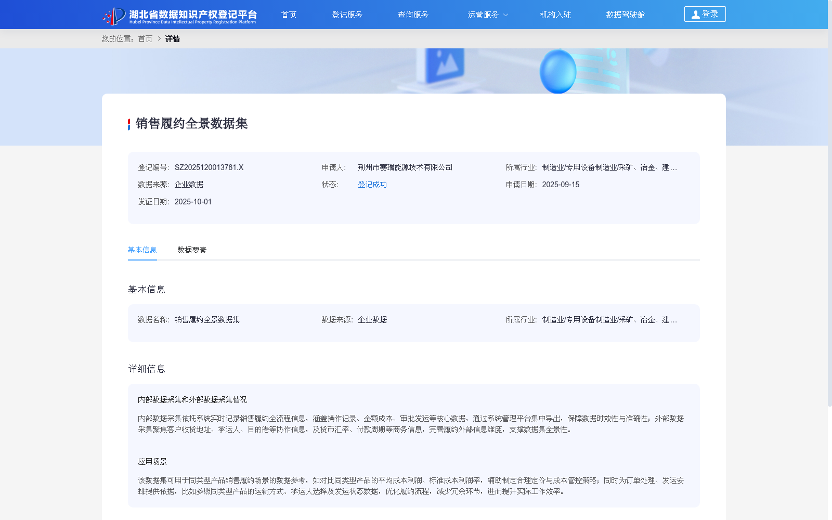Click the title 销售履约全景数据集

click(191, 123)
